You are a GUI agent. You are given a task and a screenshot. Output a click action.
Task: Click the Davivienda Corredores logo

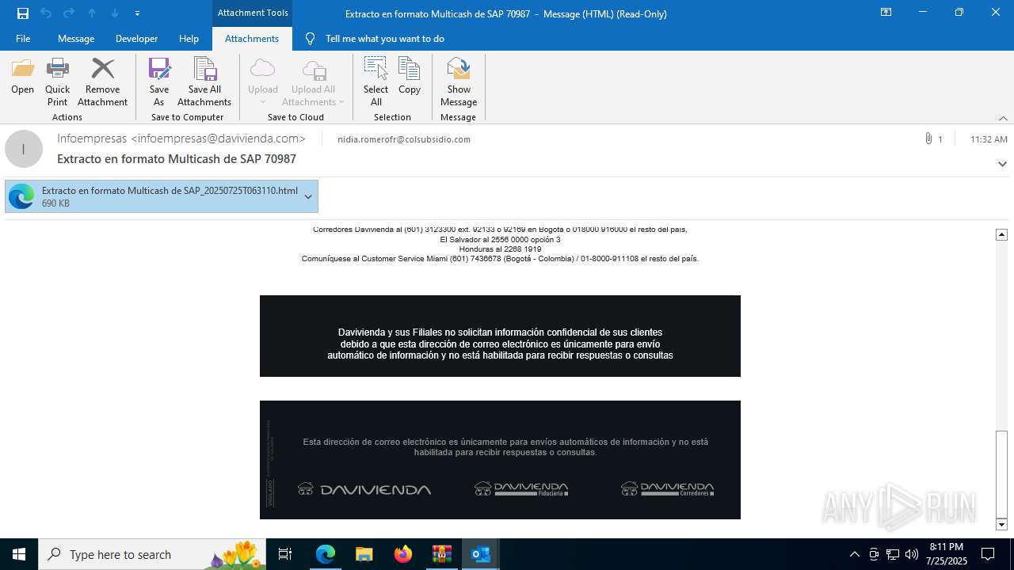667,488
